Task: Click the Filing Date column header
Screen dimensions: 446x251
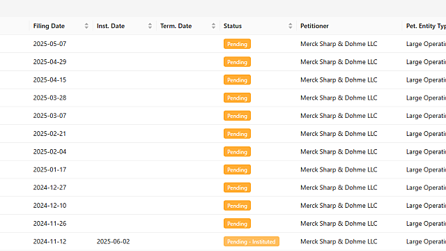Action: 61,26
